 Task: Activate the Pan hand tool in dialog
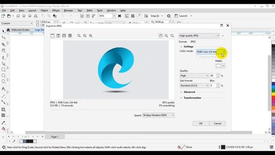pos(160,36)
